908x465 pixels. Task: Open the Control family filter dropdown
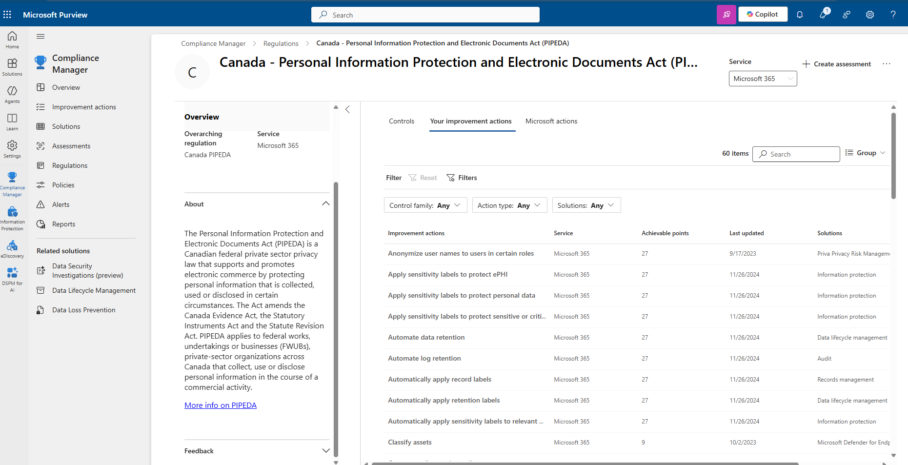tap(425, 205)
